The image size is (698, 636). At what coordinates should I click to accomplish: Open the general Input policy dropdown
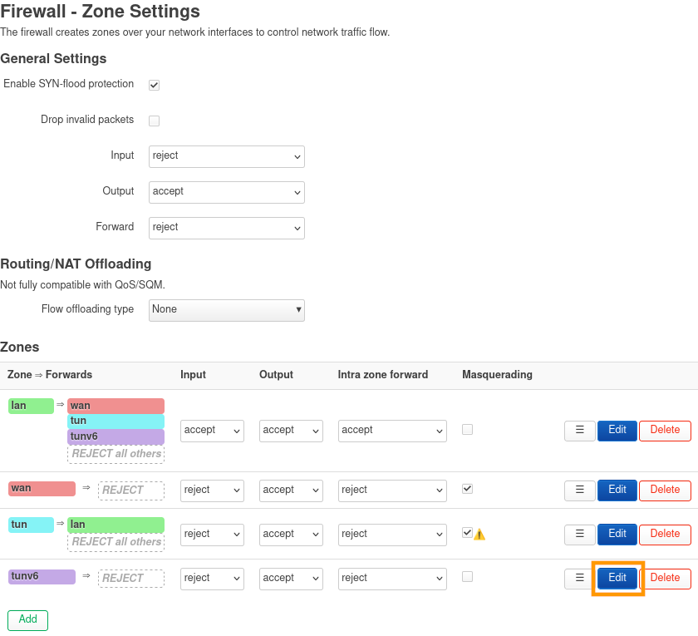tap(227, 156)
